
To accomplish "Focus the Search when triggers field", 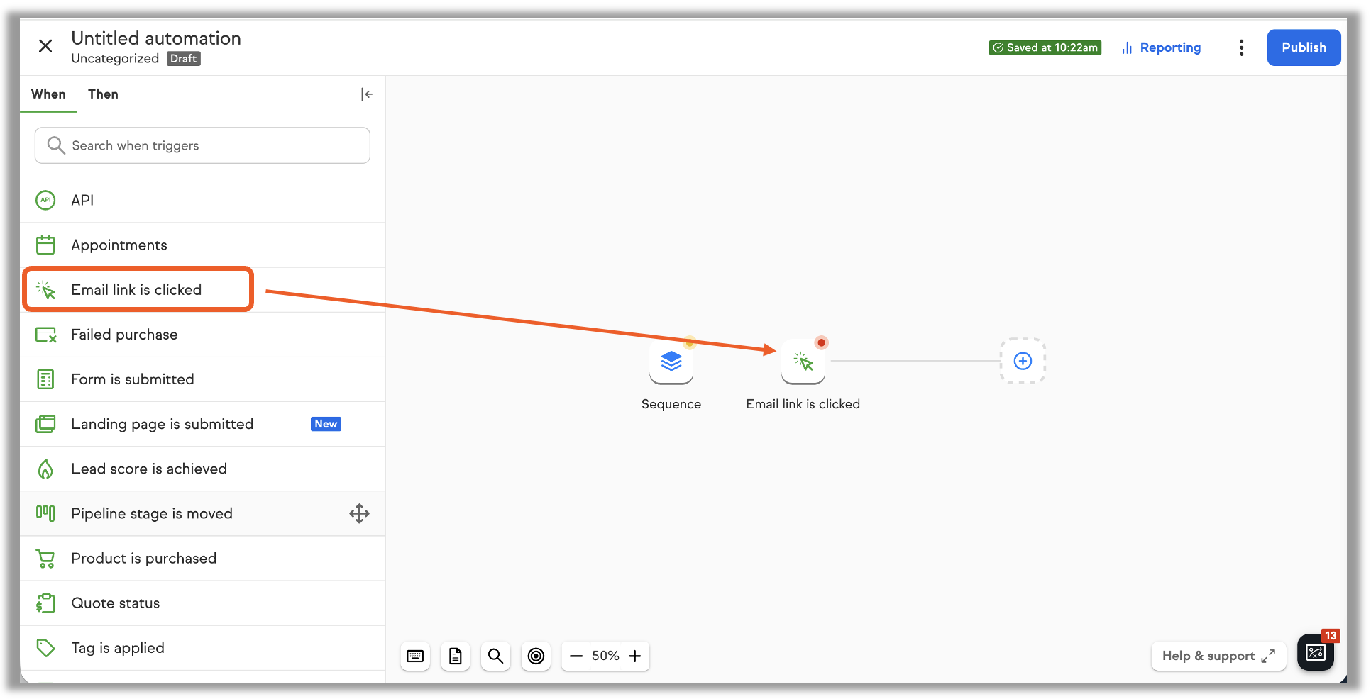I will tap(202, 145).
